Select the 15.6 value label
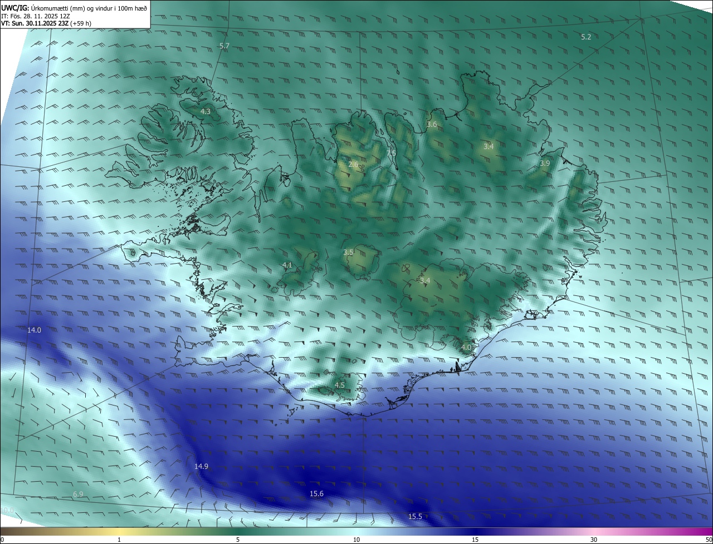Viewport: 713px width, 544px height. pyautogui.click(x=316, y=493)
